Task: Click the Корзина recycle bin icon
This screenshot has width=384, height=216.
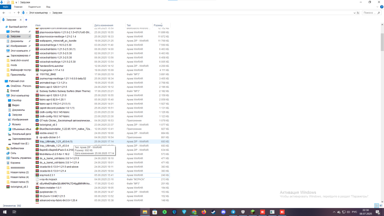Action: coord(8,163)
